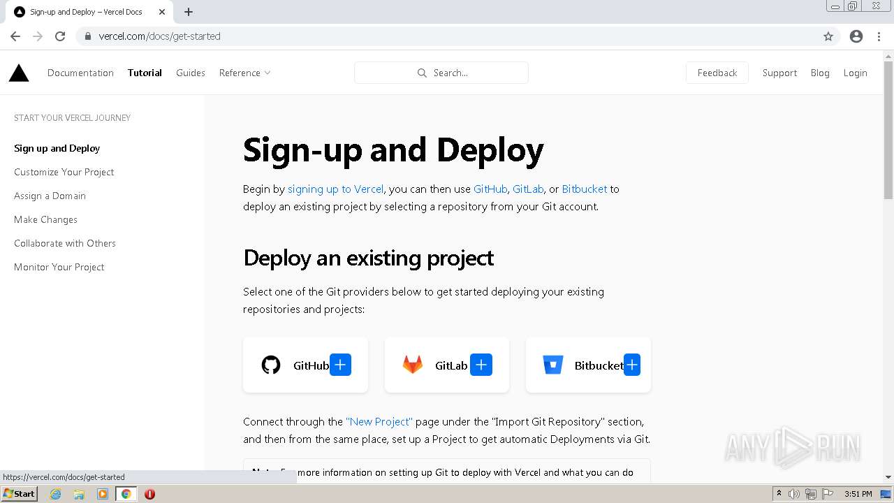Follow the inline GitHub text link

[490, 189]
